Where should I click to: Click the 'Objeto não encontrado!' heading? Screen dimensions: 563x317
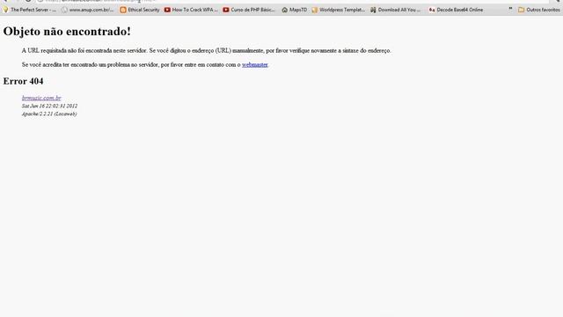pos(67,32)
